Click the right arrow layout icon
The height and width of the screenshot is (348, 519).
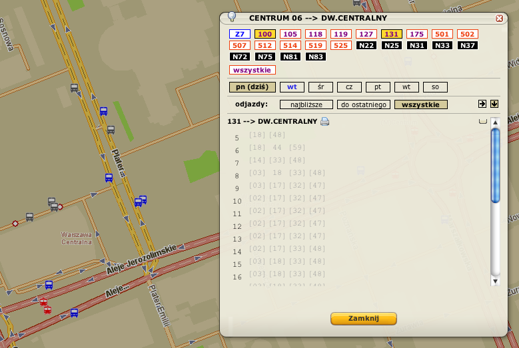pyautogui.click(x=482, y=104)
